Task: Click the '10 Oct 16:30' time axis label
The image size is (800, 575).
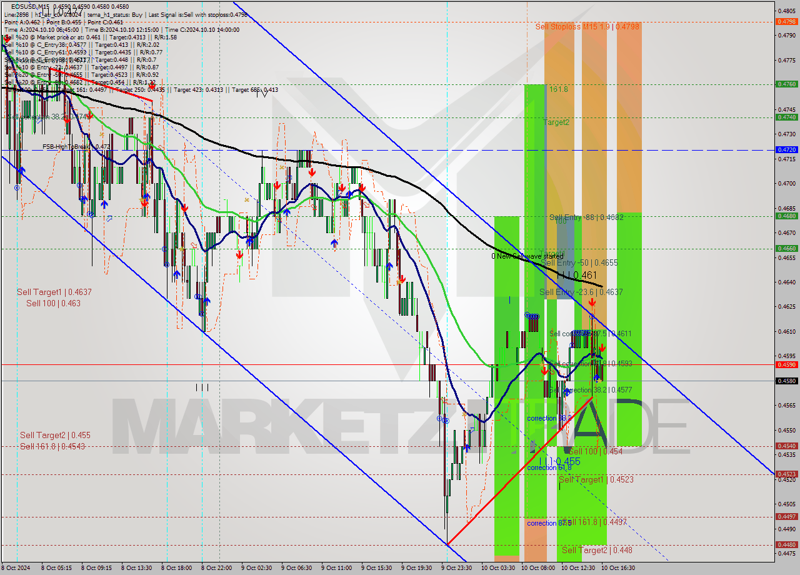Action: [617, 568]
